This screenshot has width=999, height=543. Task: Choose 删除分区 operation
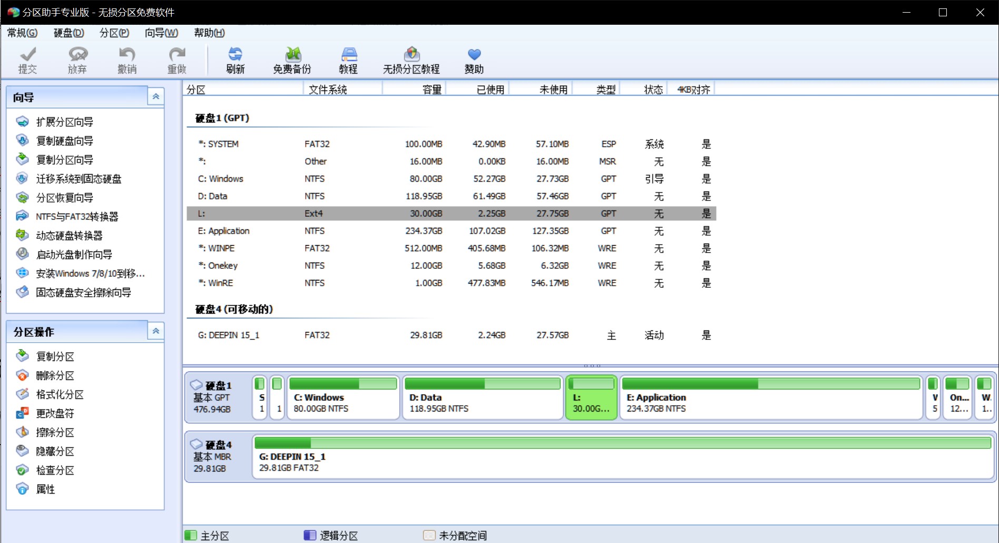(45, 376)
